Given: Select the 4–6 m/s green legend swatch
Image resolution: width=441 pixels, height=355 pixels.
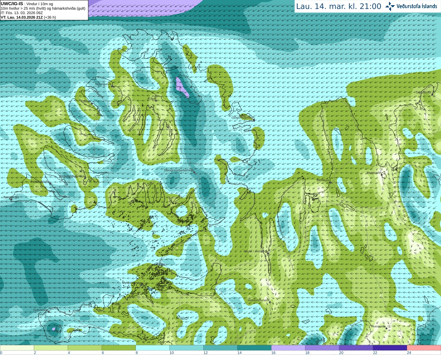Looking at the screenshot, I should click(85, 348).
